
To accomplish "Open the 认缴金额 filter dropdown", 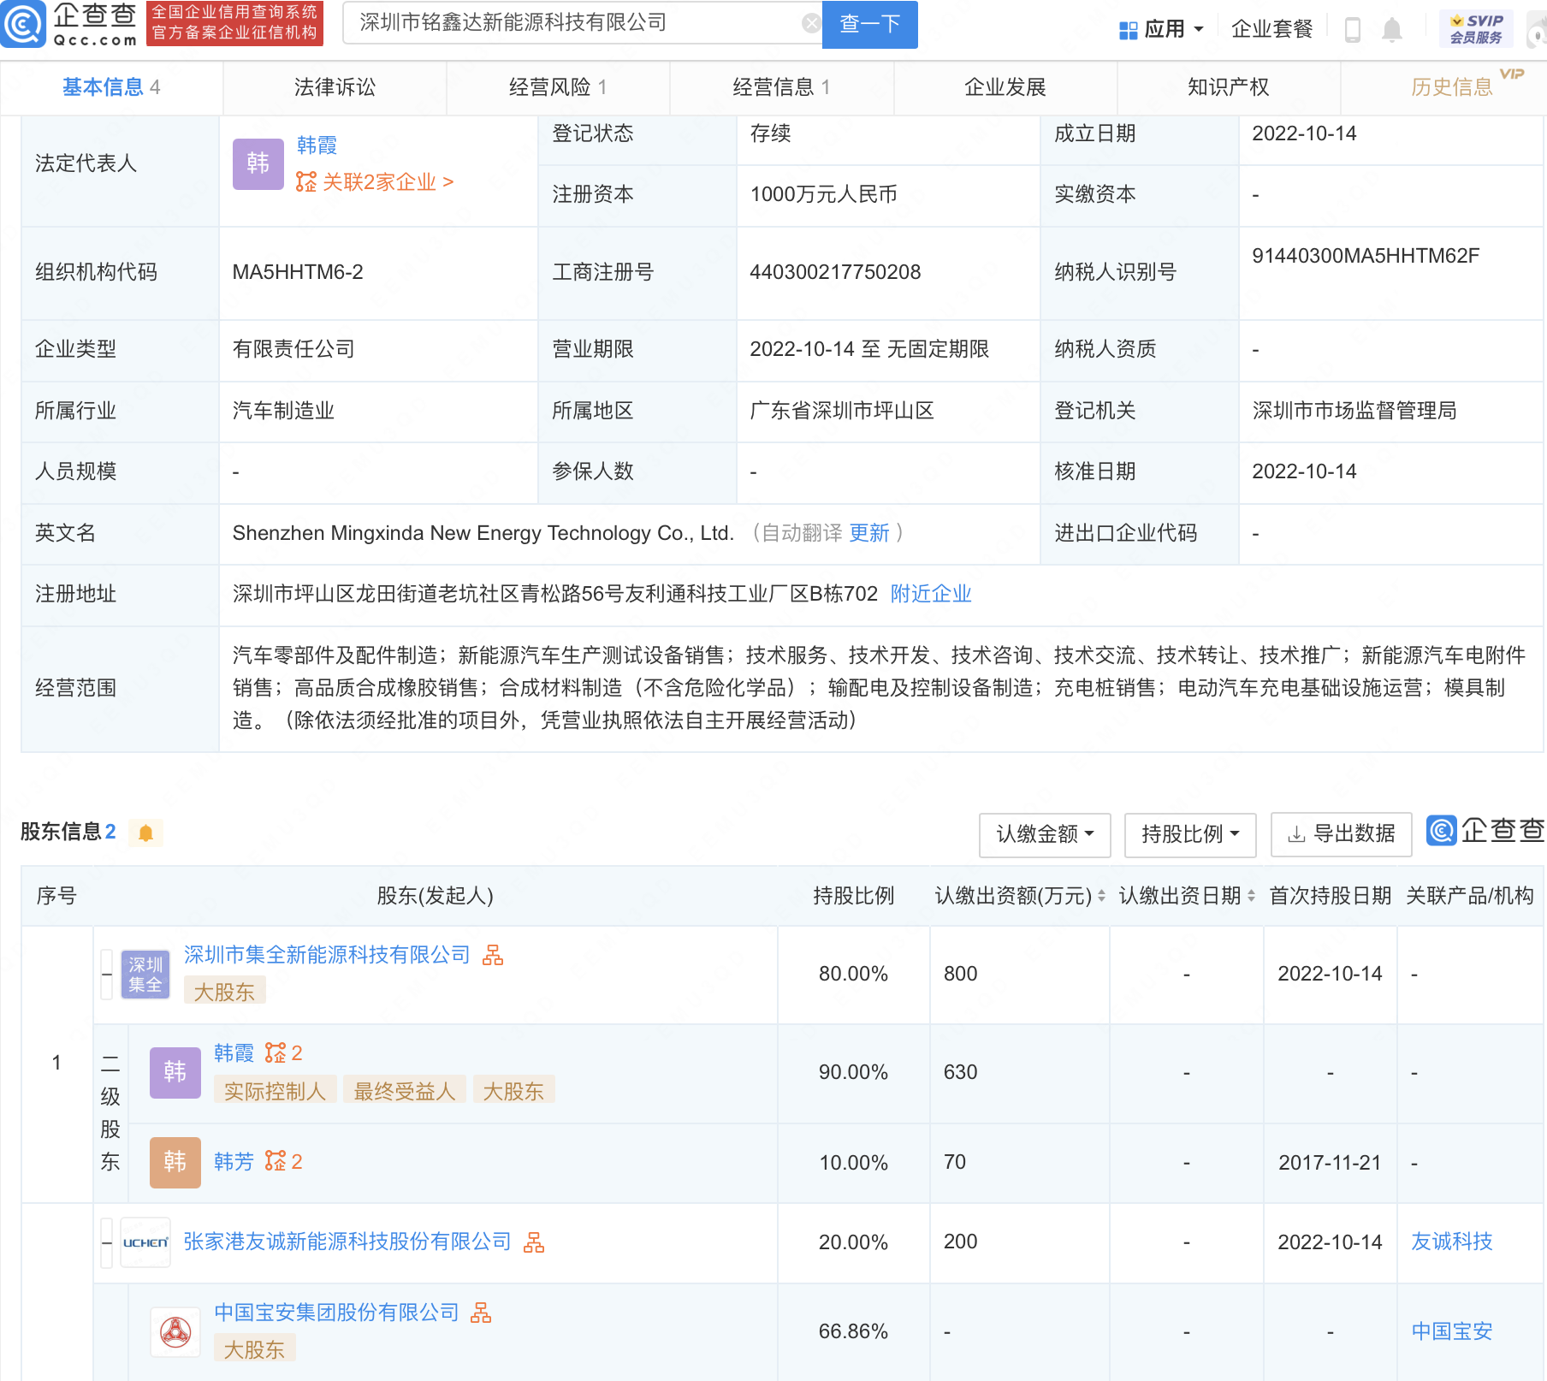I will [1044, 834].
